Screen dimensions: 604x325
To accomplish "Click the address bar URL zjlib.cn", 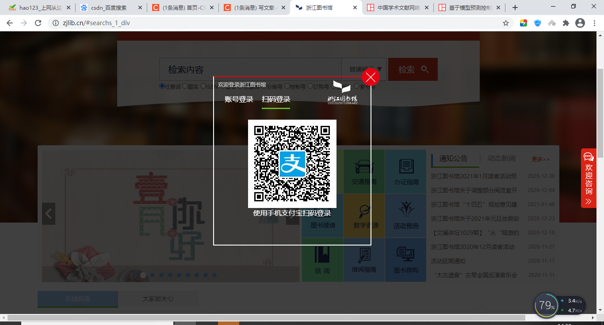I will [96, 23].
